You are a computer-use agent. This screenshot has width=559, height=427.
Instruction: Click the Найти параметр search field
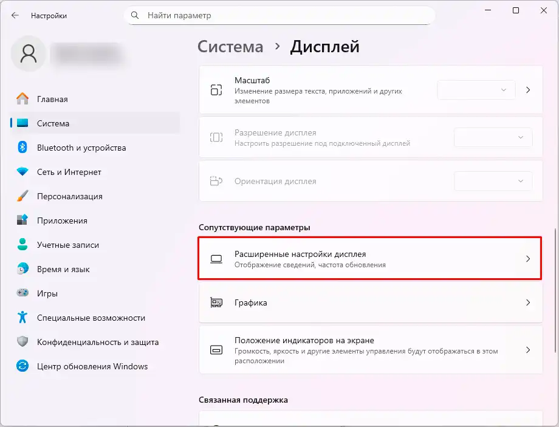coord(279,15)
